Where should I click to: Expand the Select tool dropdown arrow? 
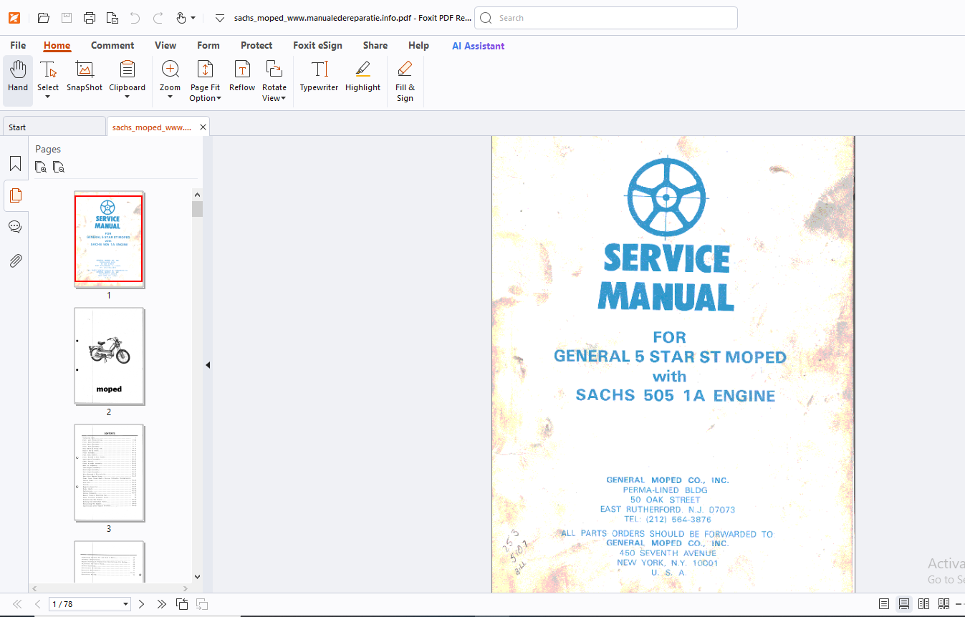coord(48,97)
